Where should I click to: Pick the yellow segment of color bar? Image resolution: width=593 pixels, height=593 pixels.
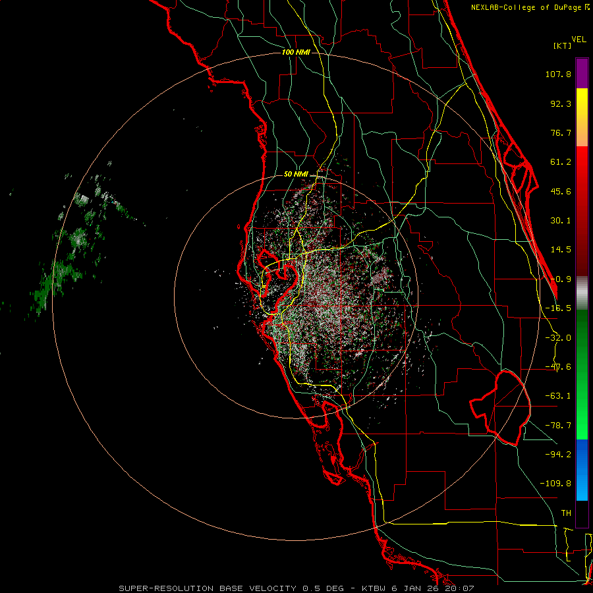[x=582, y=102]
